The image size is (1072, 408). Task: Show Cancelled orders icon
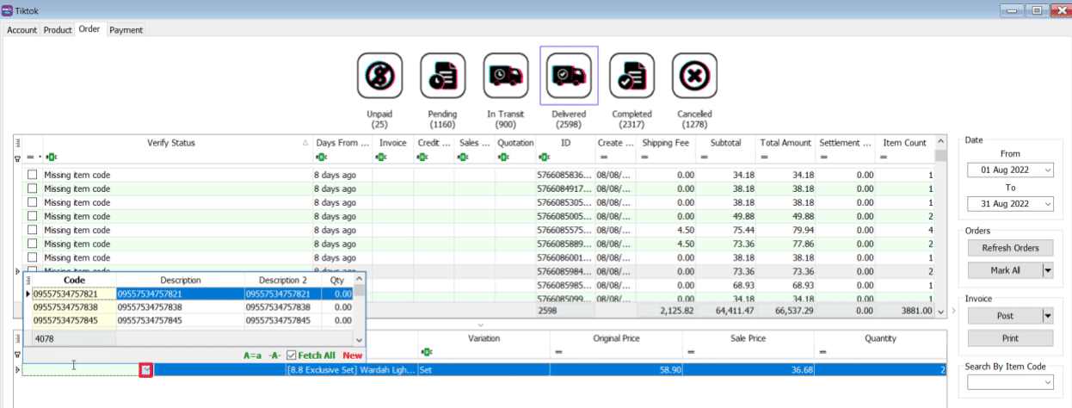tap(694, 76)
